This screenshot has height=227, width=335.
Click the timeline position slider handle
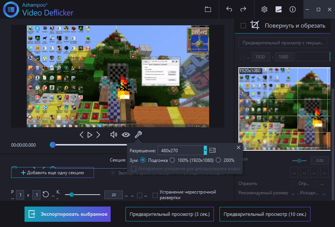click(53, 145)
